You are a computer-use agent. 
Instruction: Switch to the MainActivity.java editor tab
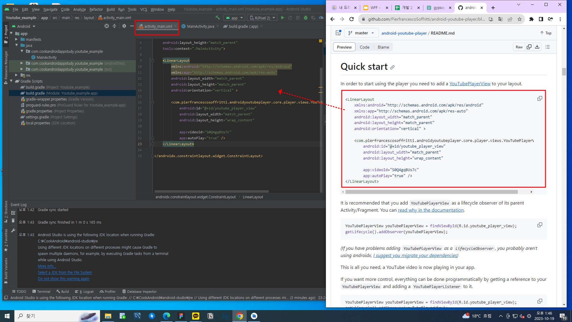tap(200, 26)
